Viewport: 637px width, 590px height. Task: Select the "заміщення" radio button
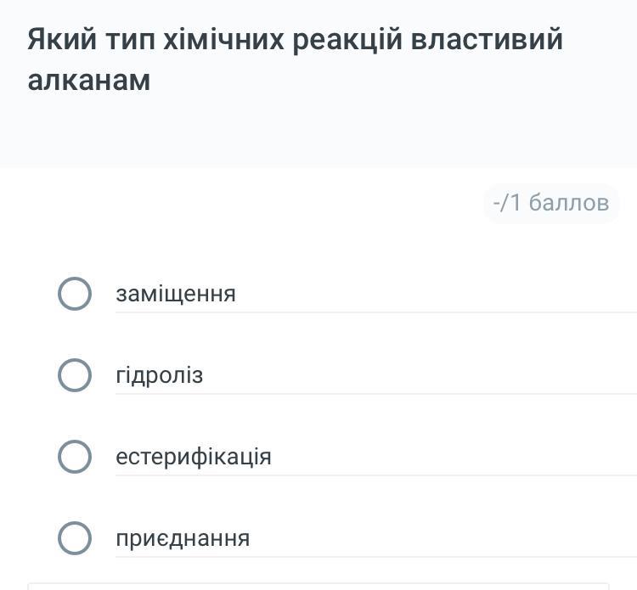(x=75, y=294)
